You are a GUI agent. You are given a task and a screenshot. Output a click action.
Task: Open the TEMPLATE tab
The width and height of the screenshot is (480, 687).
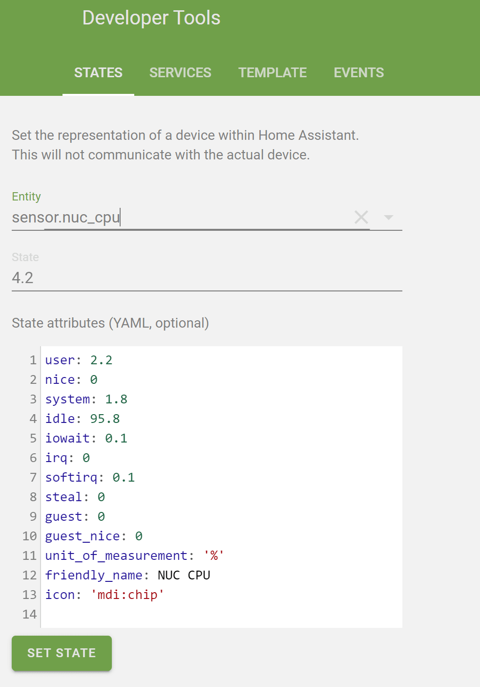(272, 72)
